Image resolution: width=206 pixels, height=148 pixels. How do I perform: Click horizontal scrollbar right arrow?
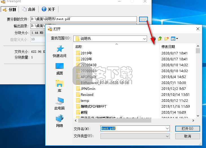click(x=193, y=120)
